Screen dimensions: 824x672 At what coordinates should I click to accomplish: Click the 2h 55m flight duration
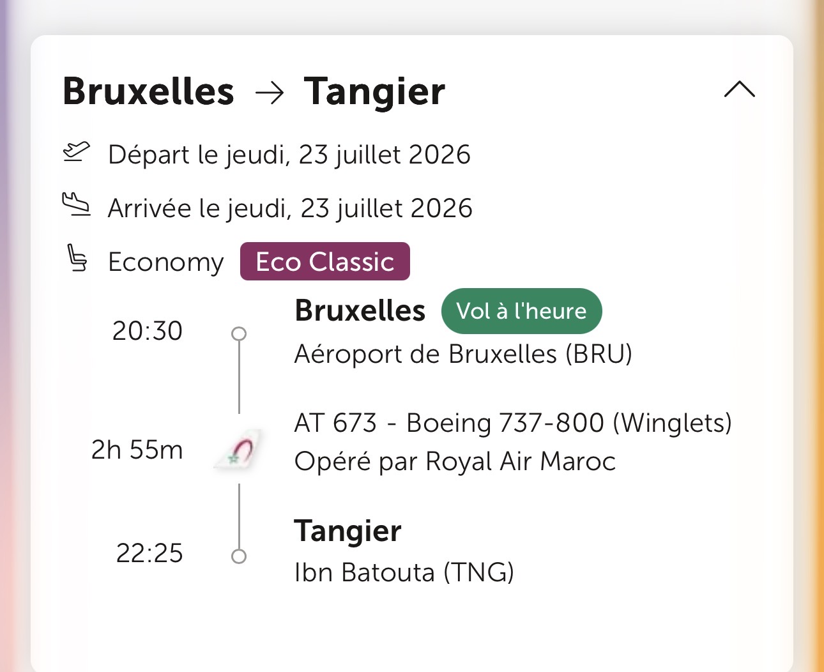click(x=137, y=450)
